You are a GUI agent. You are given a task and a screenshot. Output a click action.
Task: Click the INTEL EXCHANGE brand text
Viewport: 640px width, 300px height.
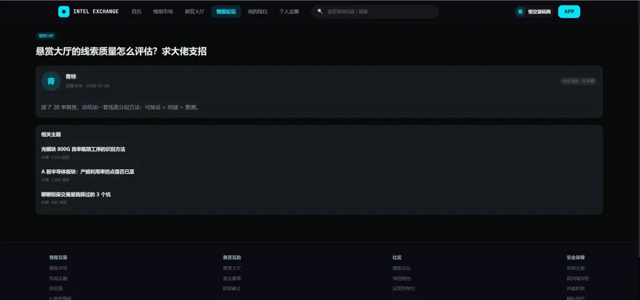(96, 11)
